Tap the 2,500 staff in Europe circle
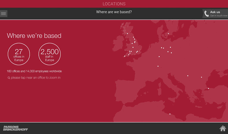The height and width of the screenshot is (134, 228). [x=50, y=54]
